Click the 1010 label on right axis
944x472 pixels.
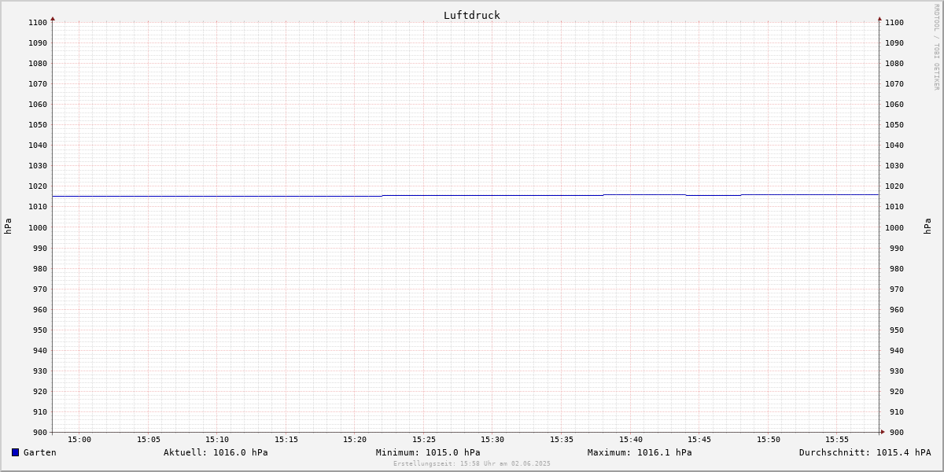(894, 207)
